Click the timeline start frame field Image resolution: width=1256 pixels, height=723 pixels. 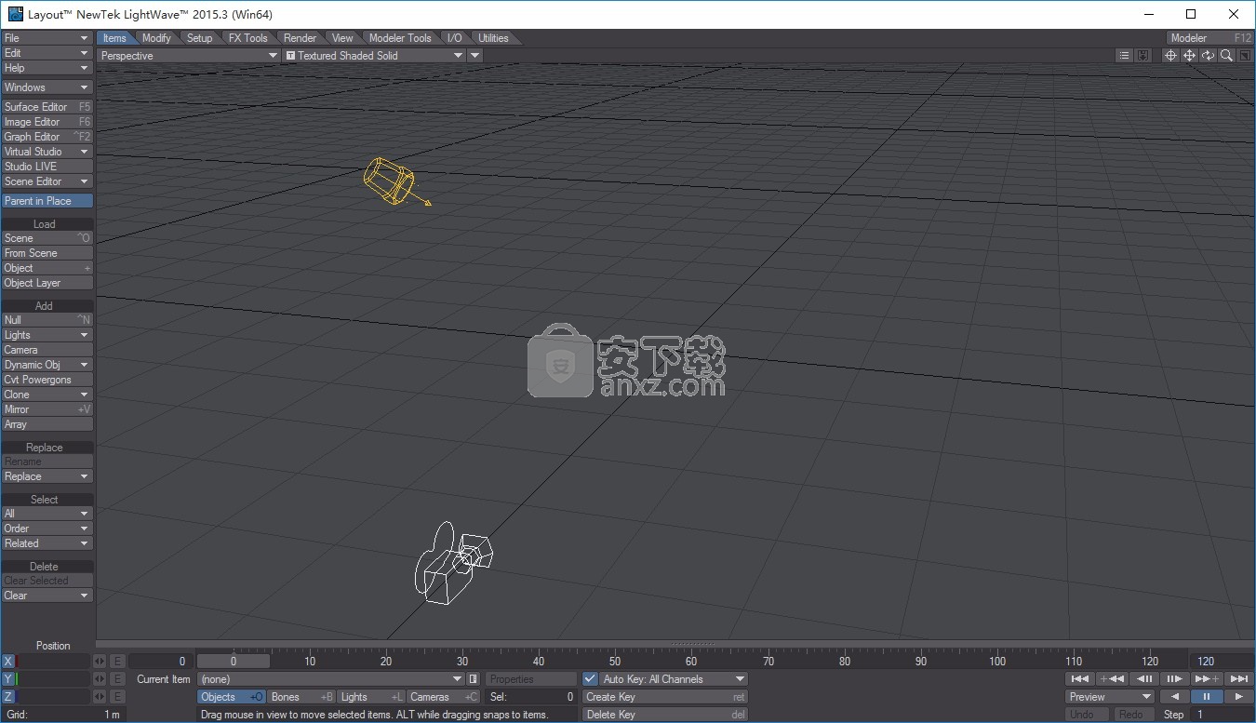coord(159,662)
